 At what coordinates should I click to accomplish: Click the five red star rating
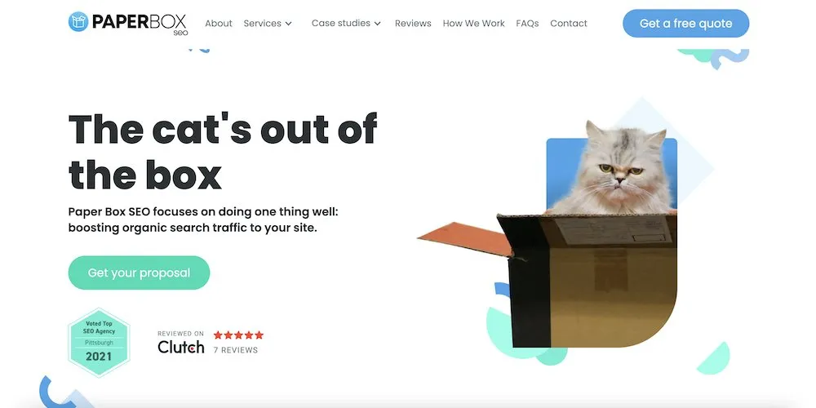coord(238,335)
